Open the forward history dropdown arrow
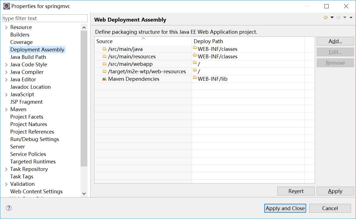 tap(345, 17)
